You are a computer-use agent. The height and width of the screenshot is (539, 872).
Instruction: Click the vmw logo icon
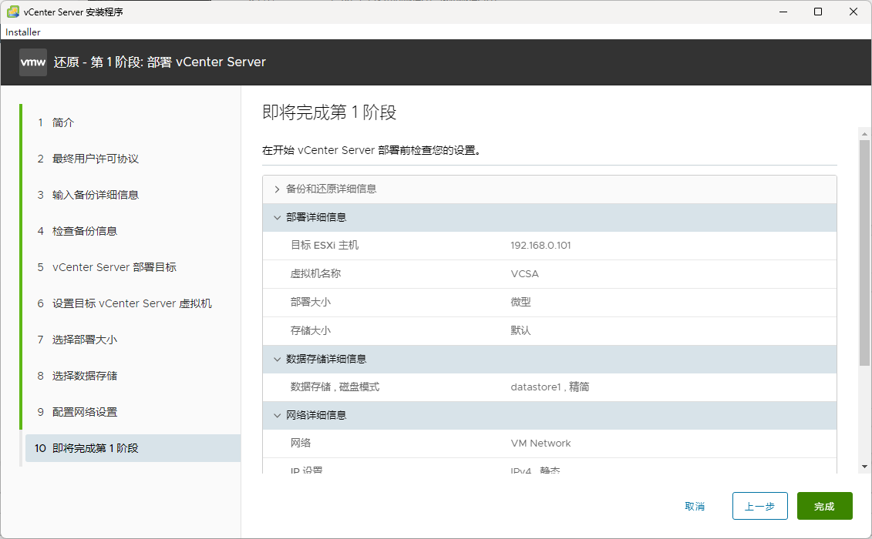(33, 62)
